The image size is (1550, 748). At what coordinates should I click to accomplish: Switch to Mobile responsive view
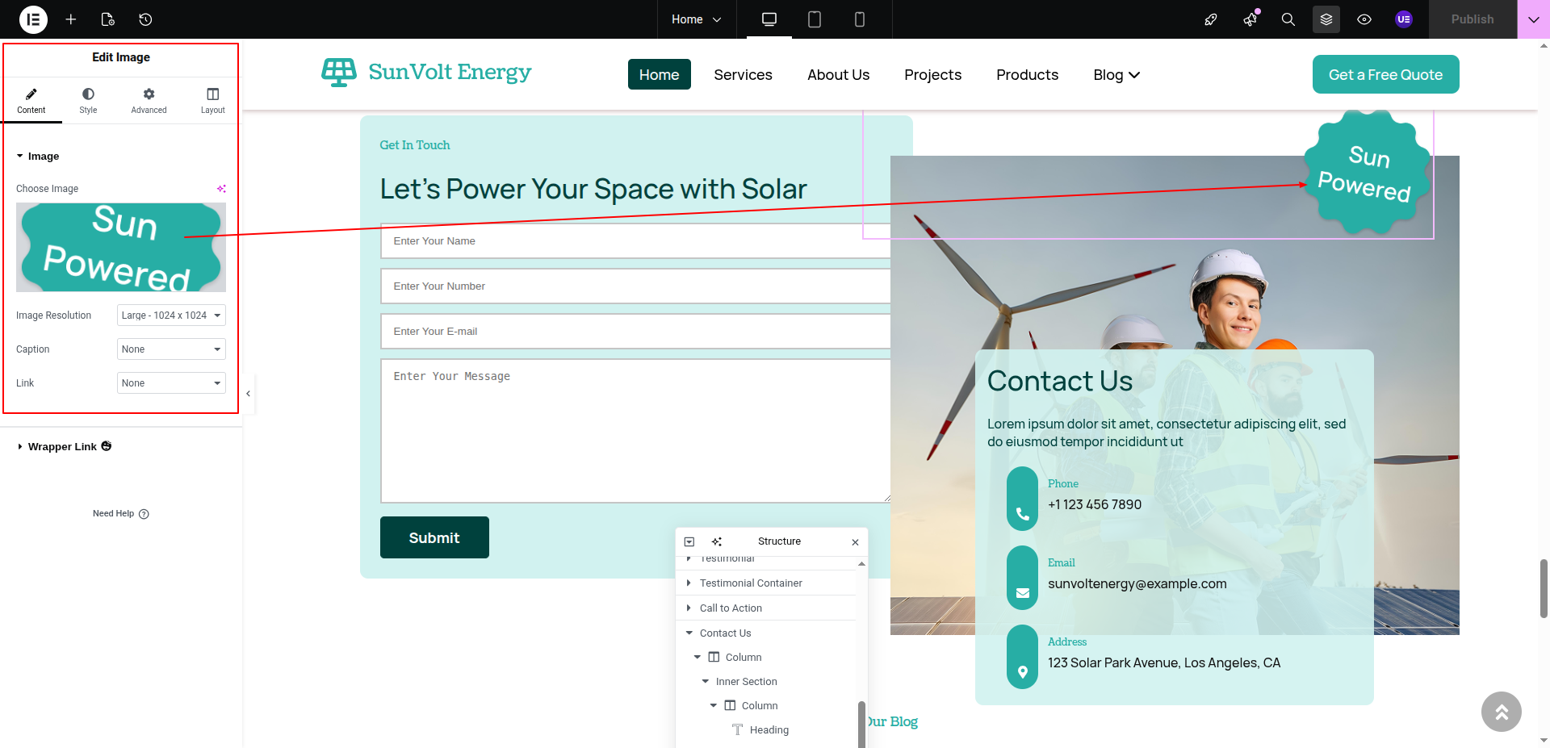tap(859, 19)
